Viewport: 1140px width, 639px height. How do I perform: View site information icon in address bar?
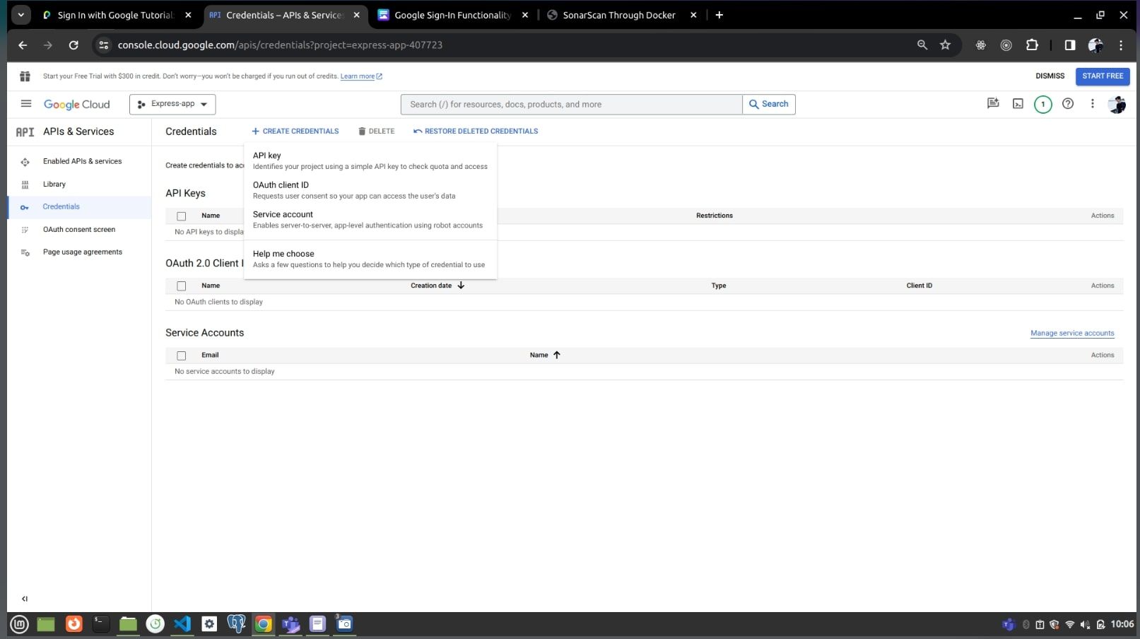103,45
